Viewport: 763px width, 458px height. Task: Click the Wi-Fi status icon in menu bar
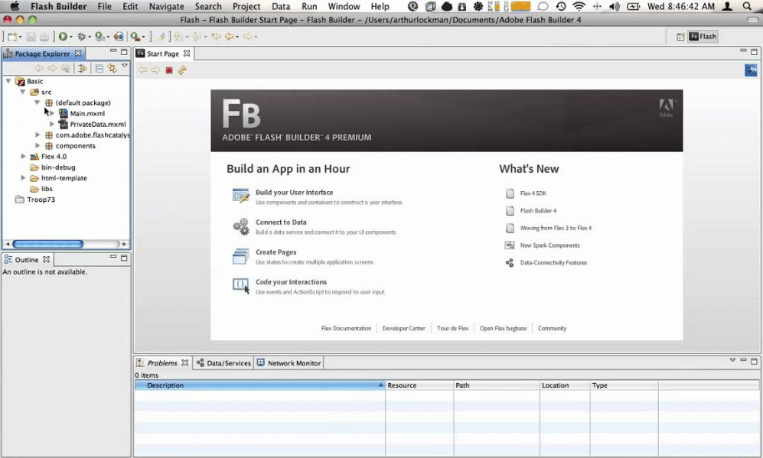pos(579,6)
